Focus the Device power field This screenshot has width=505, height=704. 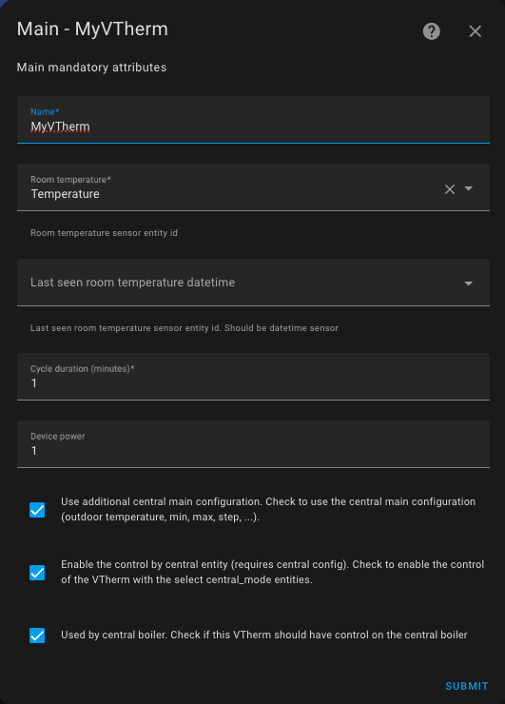coord(253,444)
